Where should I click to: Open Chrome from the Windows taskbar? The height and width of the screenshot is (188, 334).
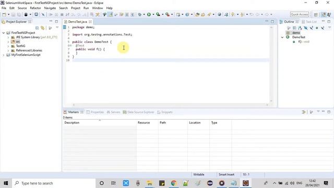coord(174,183)
